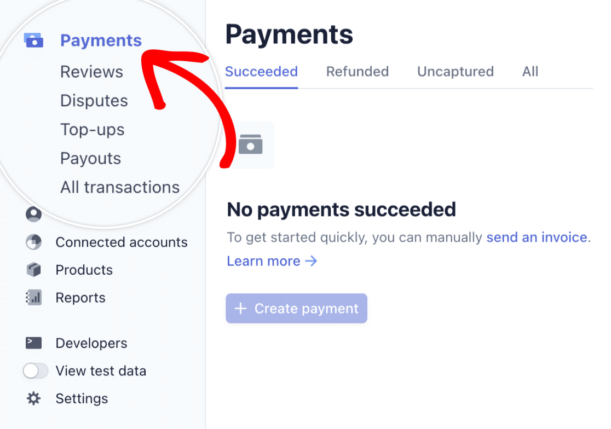Click the Payments wallet icon in sidebar

(33, 40)
